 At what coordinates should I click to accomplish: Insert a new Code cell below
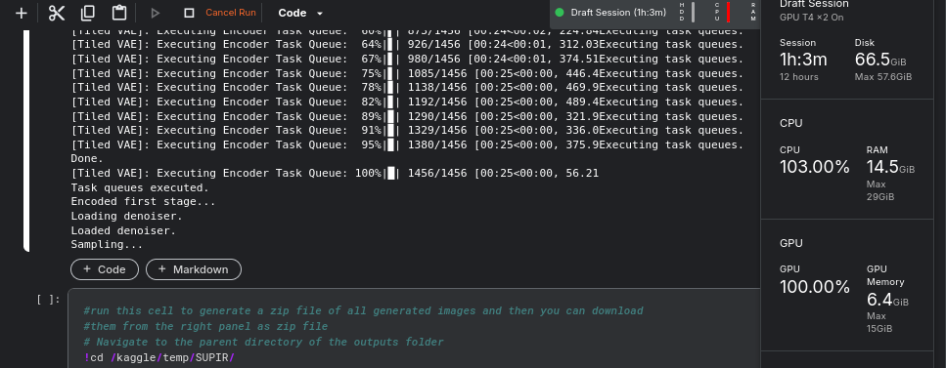point(105,269)
